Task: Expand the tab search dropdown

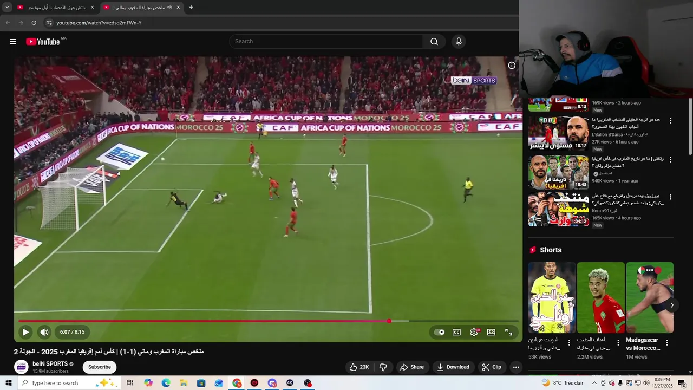Action: coord(7,8)
